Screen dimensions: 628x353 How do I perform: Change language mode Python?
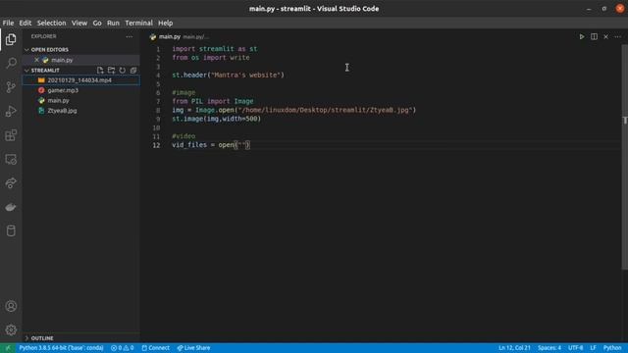tap(612, 348)
